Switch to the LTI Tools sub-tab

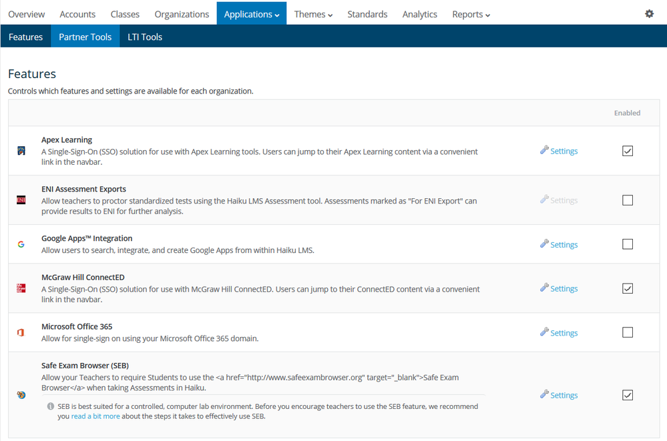145,37
